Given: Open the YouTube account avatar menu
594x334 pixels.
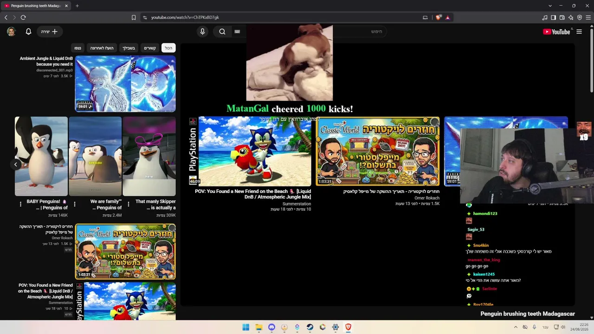Looking at the screenshot, I should [x=11, y=32].
